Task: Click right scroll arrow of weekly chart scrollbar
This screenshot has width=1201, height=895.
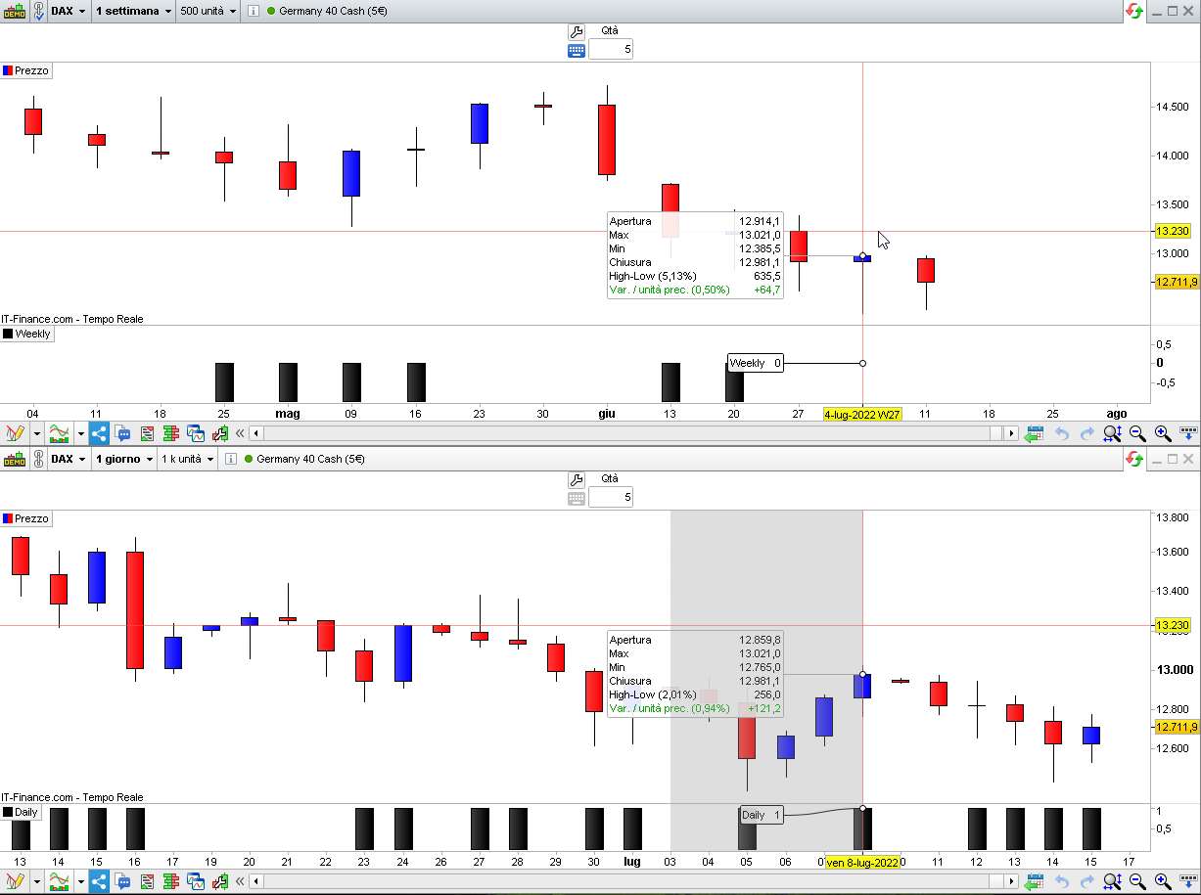Action: click(1011, 433)
